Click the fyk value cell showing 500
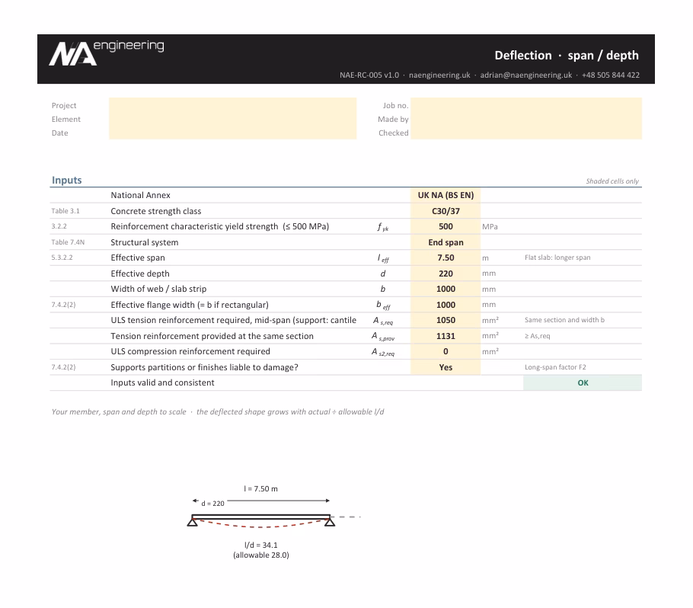 tap(445, 226)
